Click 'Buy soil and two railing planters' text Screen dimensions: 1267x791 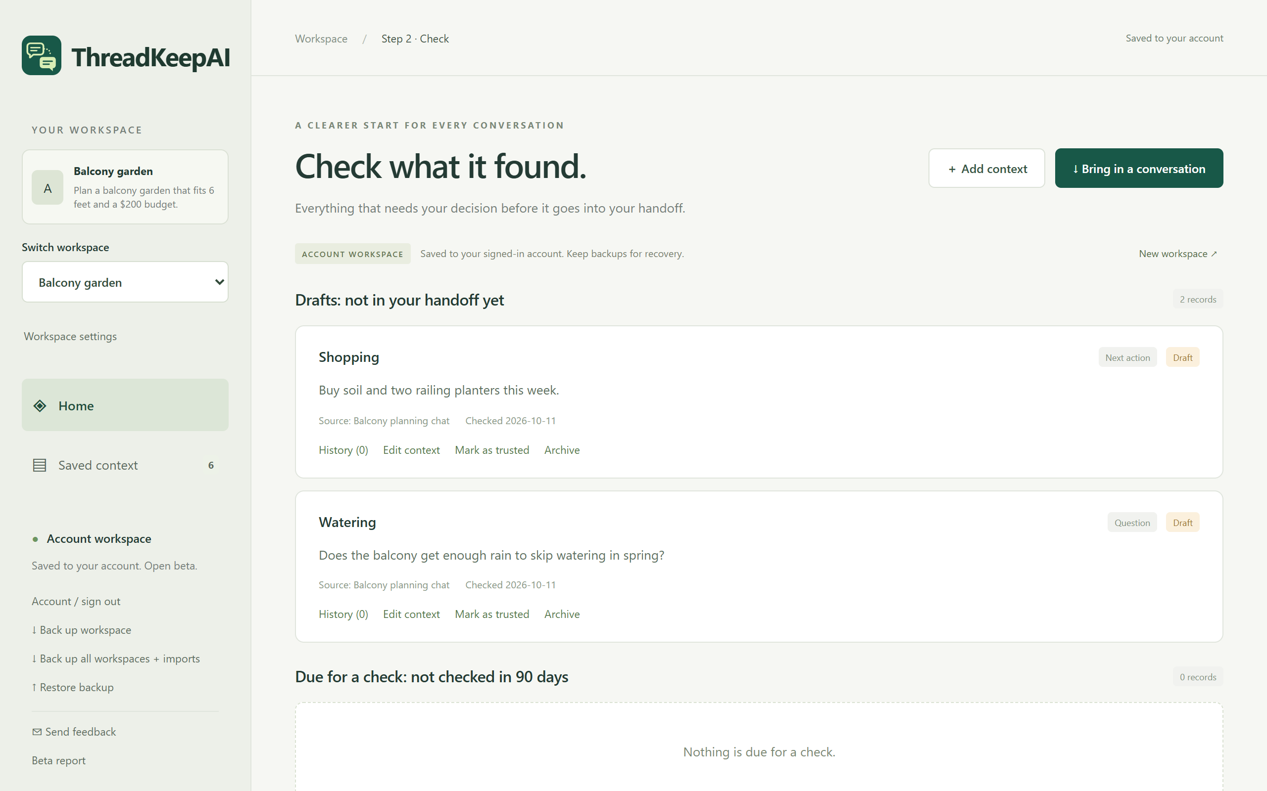point(439,390)
